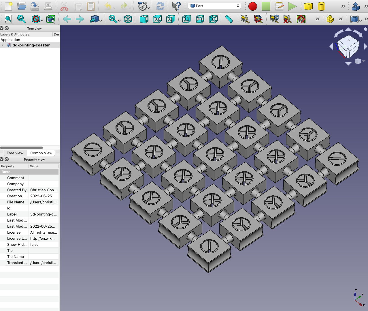
Task: Select the Tree view tab
Action: click(14, 153)
